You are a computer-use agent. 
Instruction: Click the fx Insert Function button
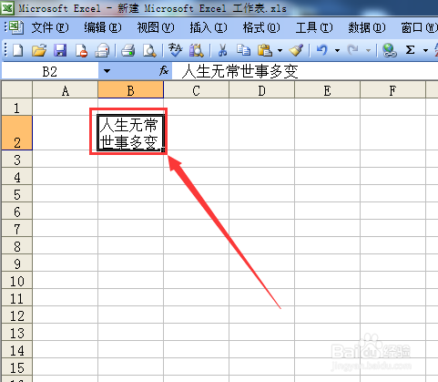point(164,71)
